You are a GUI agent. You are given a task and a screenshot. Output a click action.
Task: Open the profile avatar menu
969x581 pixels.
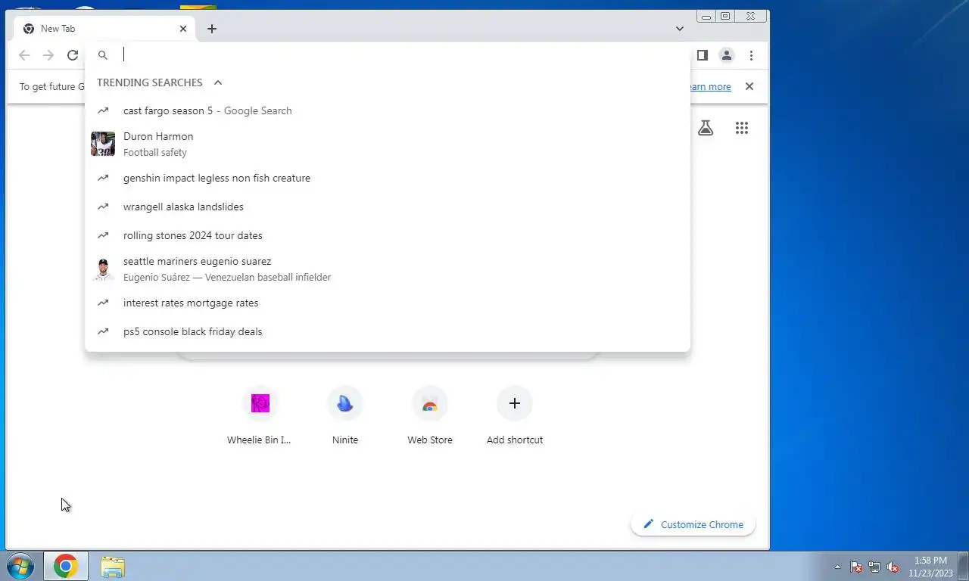(x=726, y=55)
